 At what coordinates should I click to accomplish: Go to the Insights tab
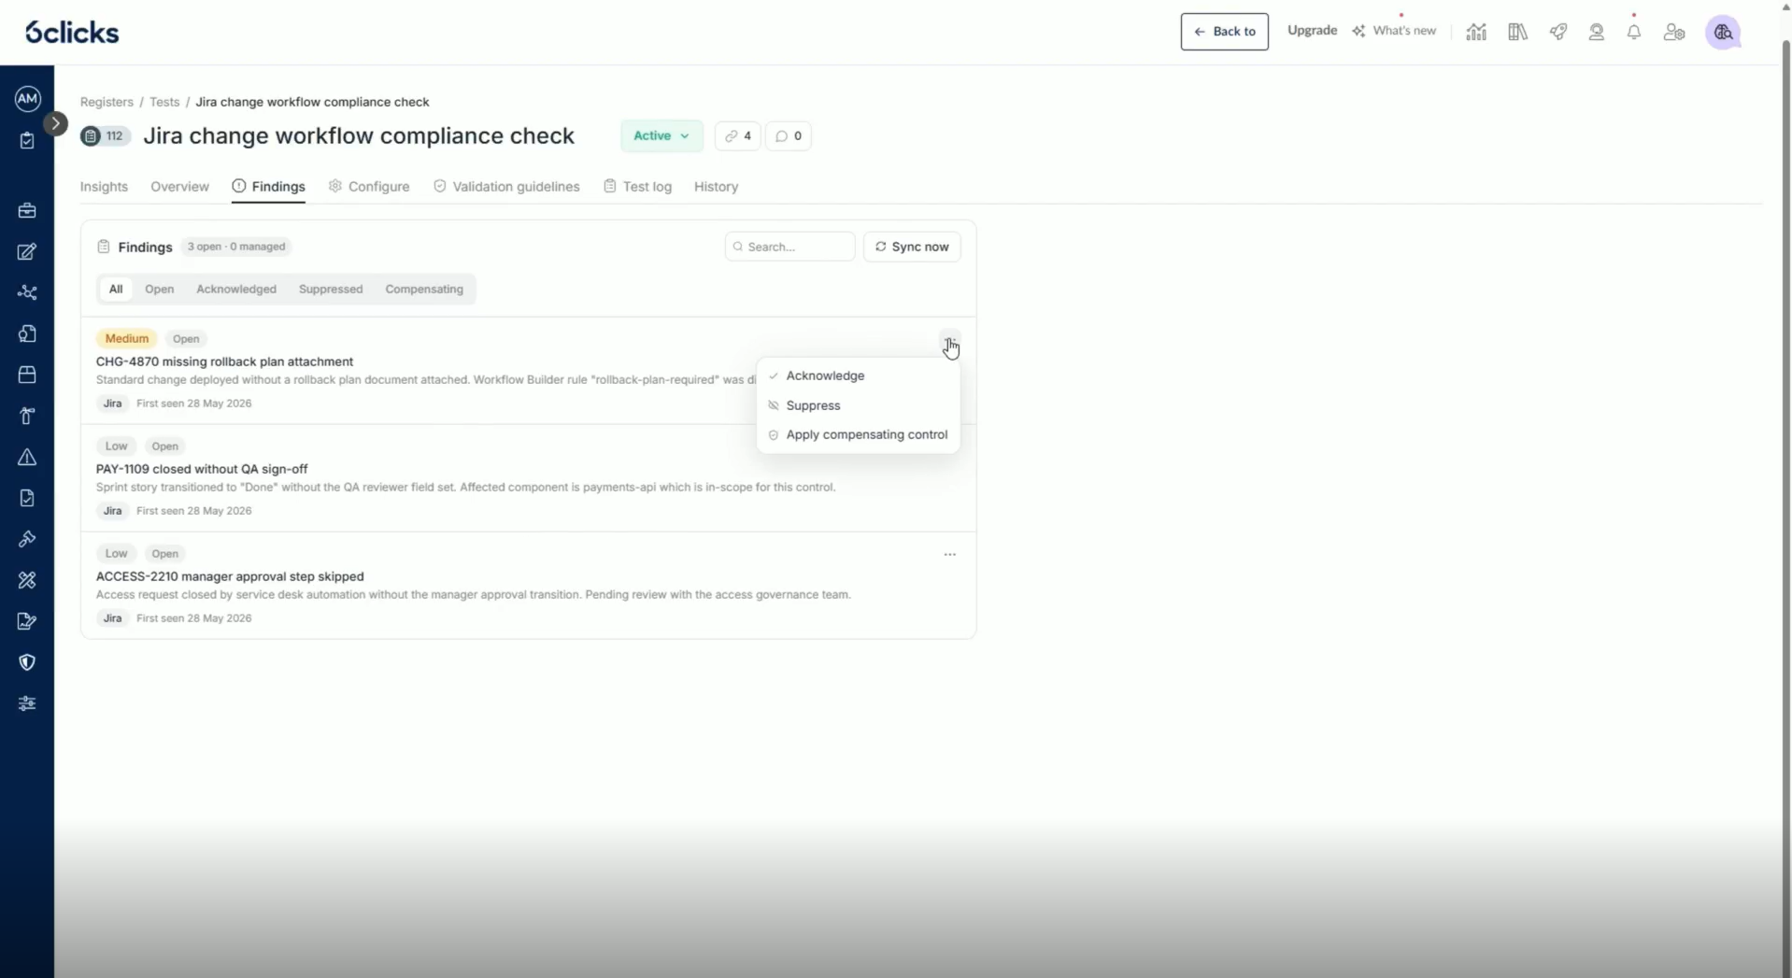point(104,187)
